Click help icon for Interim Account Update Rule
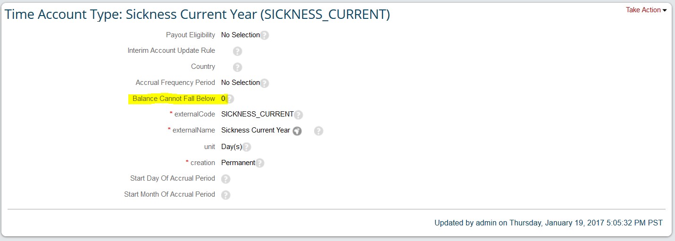This screenshot has width=675, height=241. click(x=238, y=51)
